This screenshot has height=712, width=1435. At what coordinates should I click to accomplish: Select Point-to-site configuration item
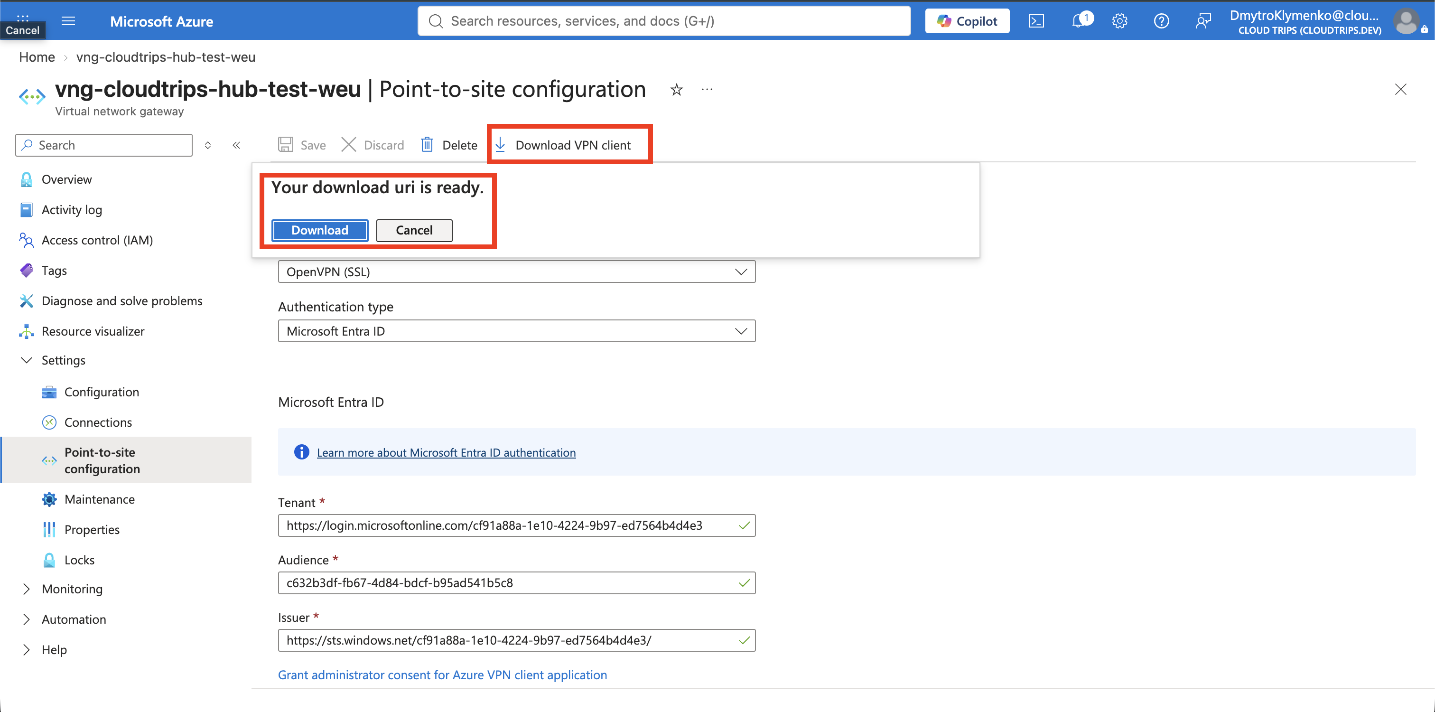point(126,460)
